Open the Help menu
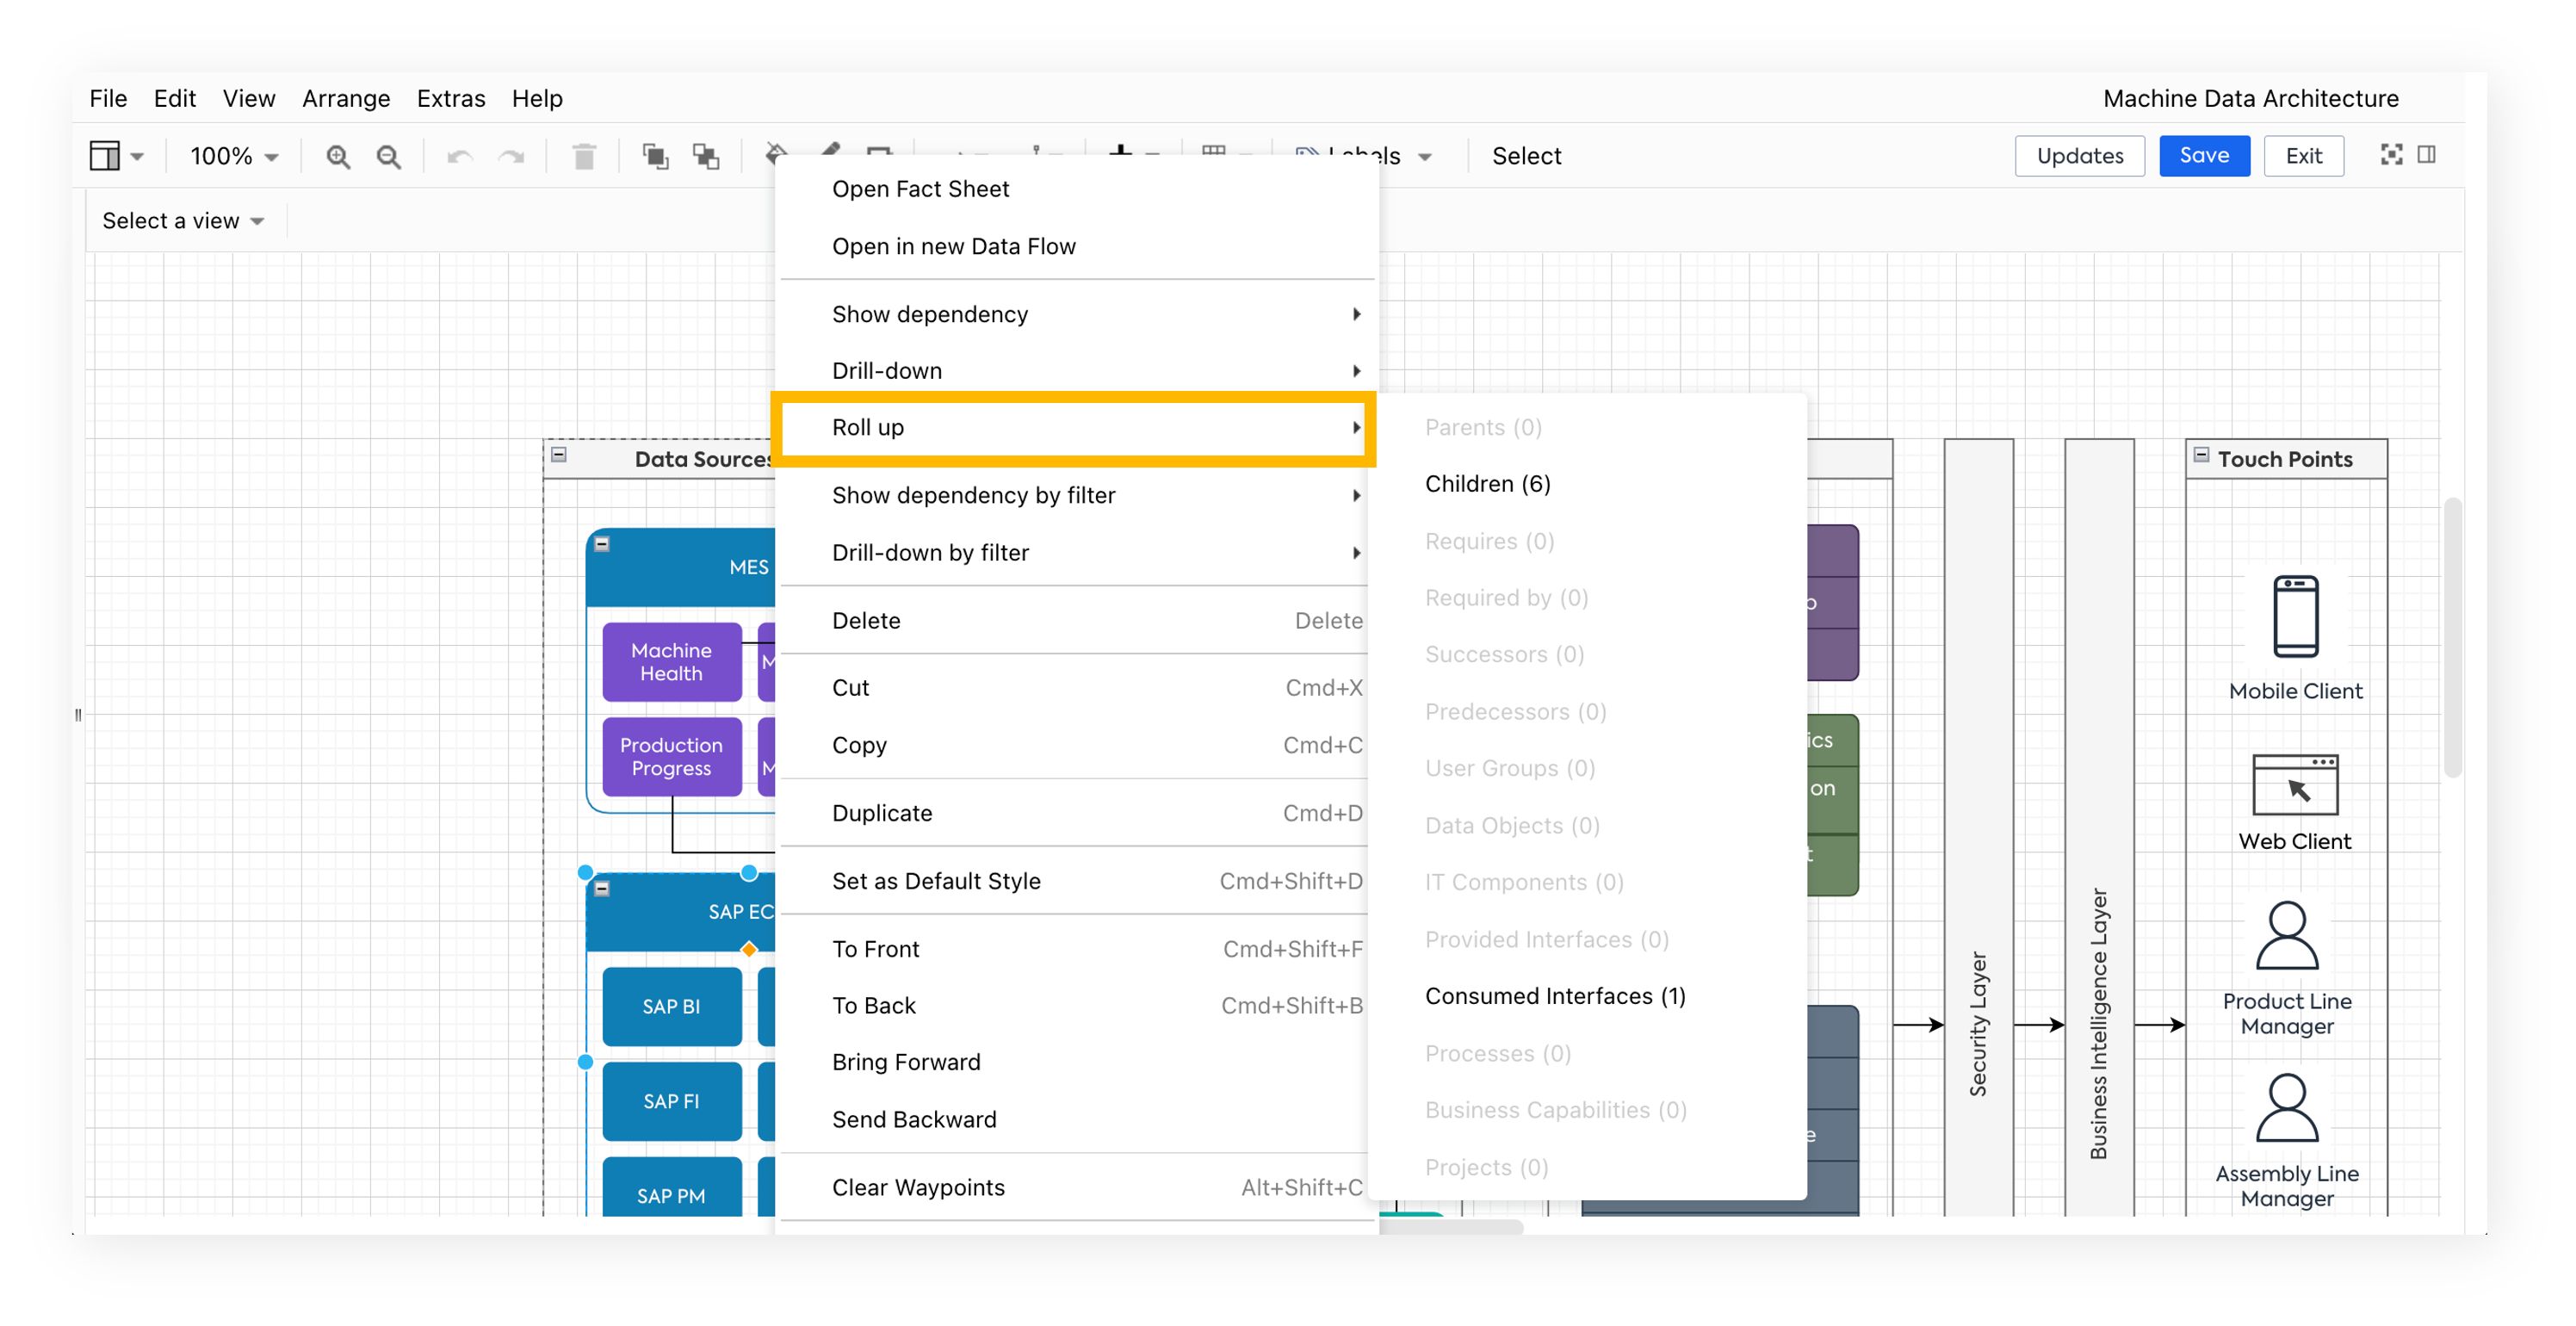 tap(537, 98)
